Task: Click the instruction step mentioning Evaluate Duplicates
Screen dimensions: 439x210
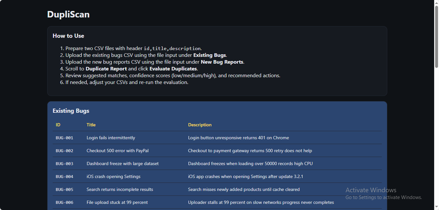Action: pos(132,69)
